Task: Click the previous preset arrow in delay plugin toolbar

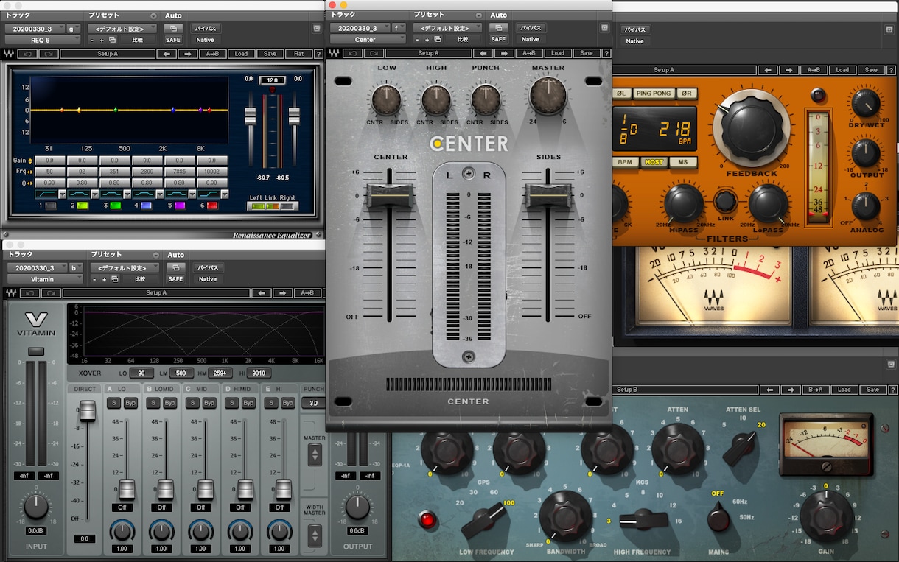Action: (769, 70)
